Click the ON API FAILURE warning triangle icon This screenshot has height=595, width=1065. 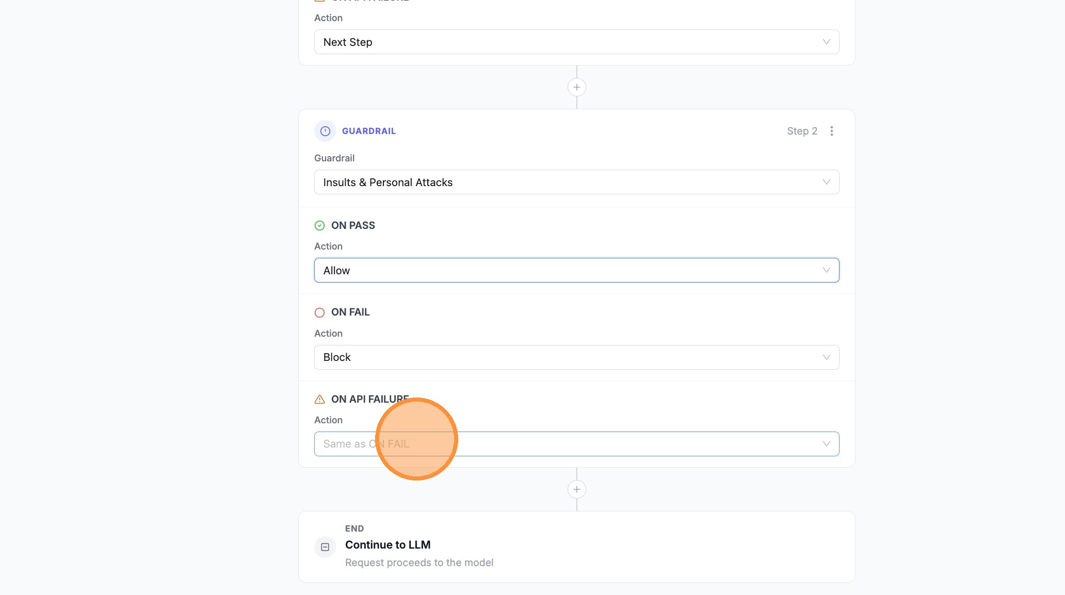[x=319, y=399]
